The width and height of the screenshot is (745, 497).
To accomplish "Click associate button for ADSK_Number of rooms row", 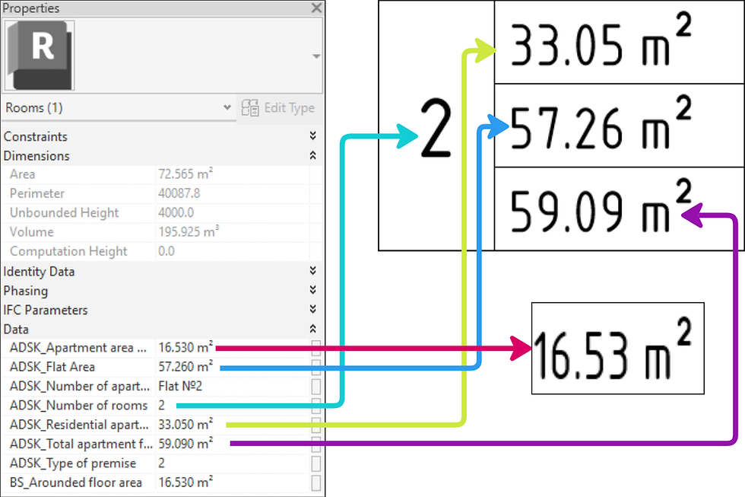I will pyautogui.click(x=316, y=406).
